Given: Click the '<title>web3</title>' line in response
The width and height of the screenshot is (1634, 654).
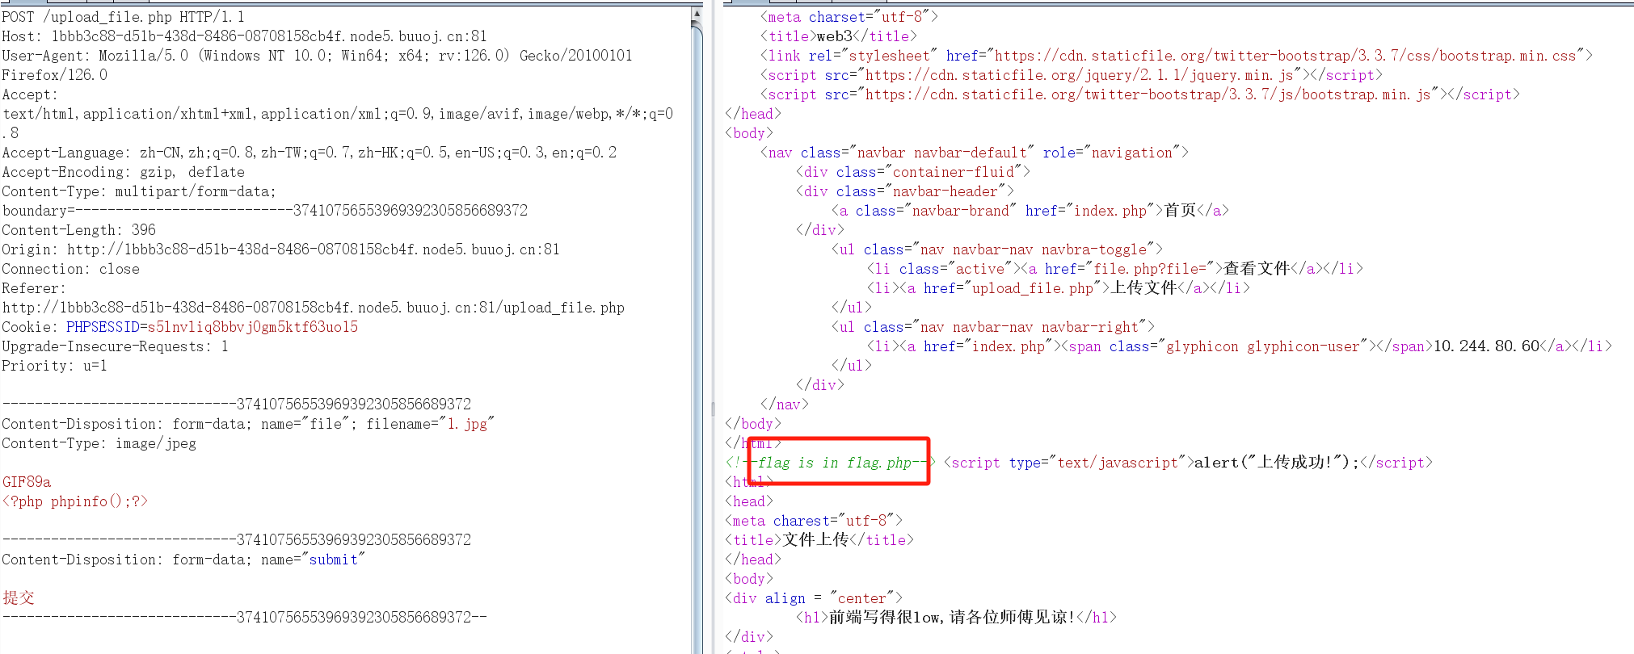Looking at the screenshot, I should click(839, 36).
